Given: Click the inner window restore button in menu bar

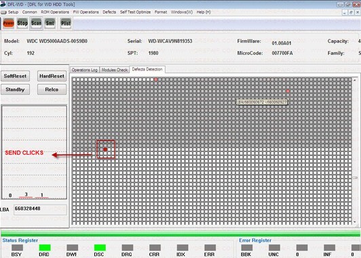Looking at the screenshot, I should point(351,12).
